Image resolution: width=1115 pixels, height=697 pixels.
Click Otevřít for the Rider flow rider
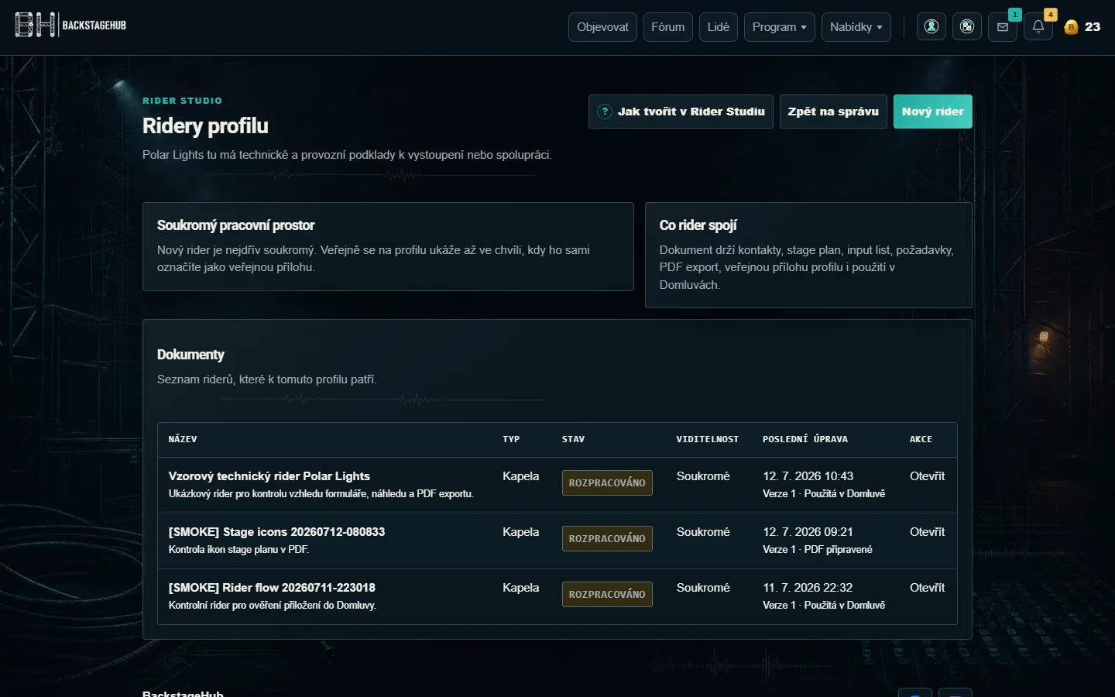pos(927,588)
